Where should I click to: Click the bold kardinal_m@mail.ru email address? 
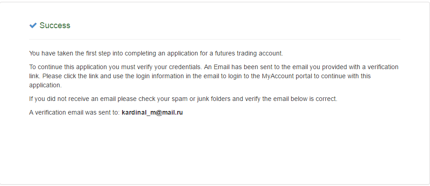coord(152,113)
